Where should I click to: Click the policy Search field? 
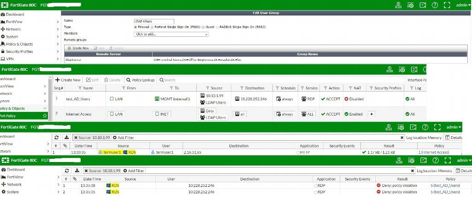pos(281,80)
